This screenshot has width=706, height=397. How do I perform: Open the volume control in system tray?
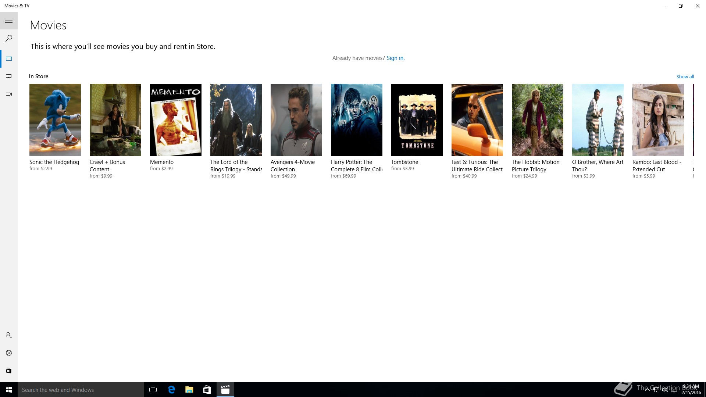(665, 390)
